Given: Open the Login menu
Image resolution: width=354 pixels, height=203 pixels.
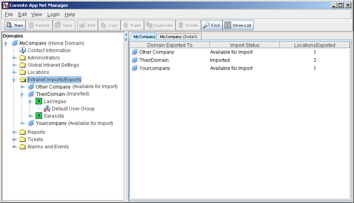Looking at the screenshot, I should 53,15.
